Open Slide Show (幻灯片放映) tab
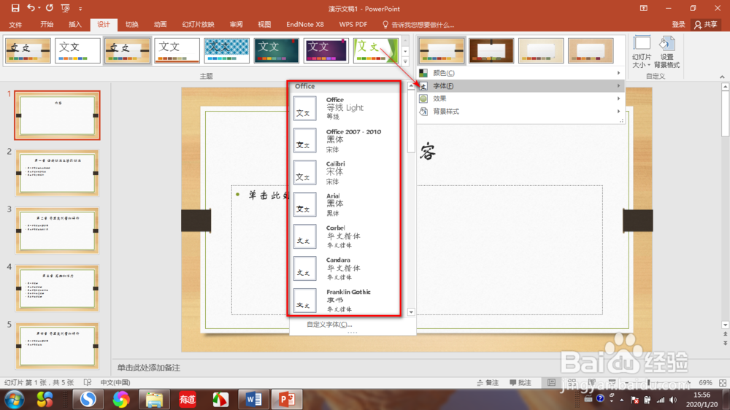 (x=199, y=25)
